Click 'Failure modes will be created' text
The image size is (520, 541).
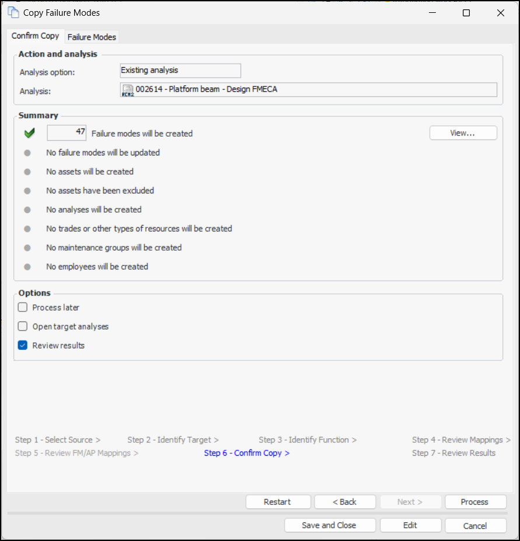pyautogui.click(x=142, y=134)
